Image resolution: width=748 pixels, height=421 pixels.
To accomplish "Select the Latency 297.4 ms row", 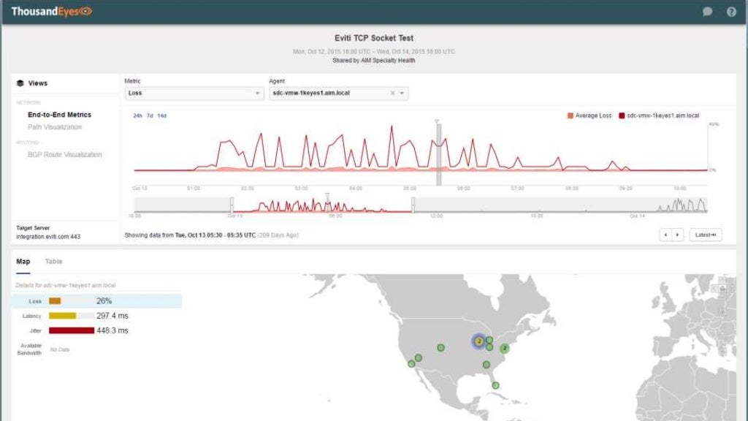I will tap(97, 316).
